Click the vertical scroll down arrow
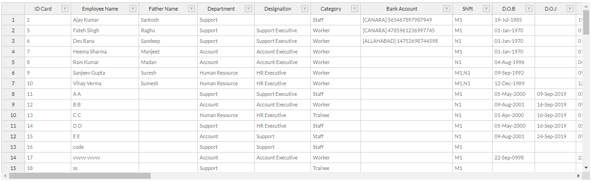591x182 pixels. pyautogui.click(x=586, y=168)
